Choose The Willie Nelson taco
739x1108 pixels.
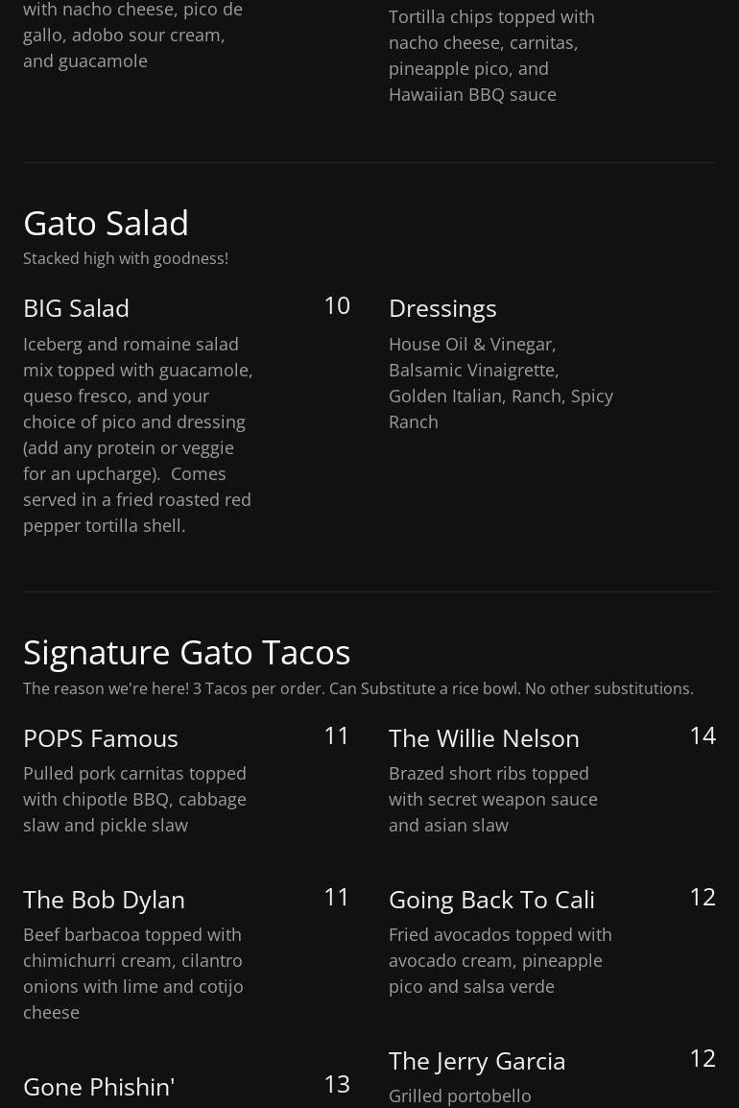pyautogui.click(x=484, y=738)
